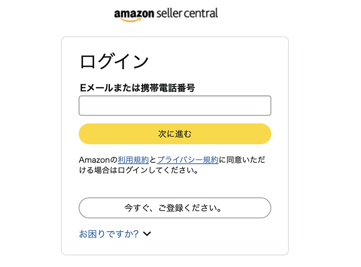
Task: Click the orange Amazon smile arrow
Action: pos(131,20)
